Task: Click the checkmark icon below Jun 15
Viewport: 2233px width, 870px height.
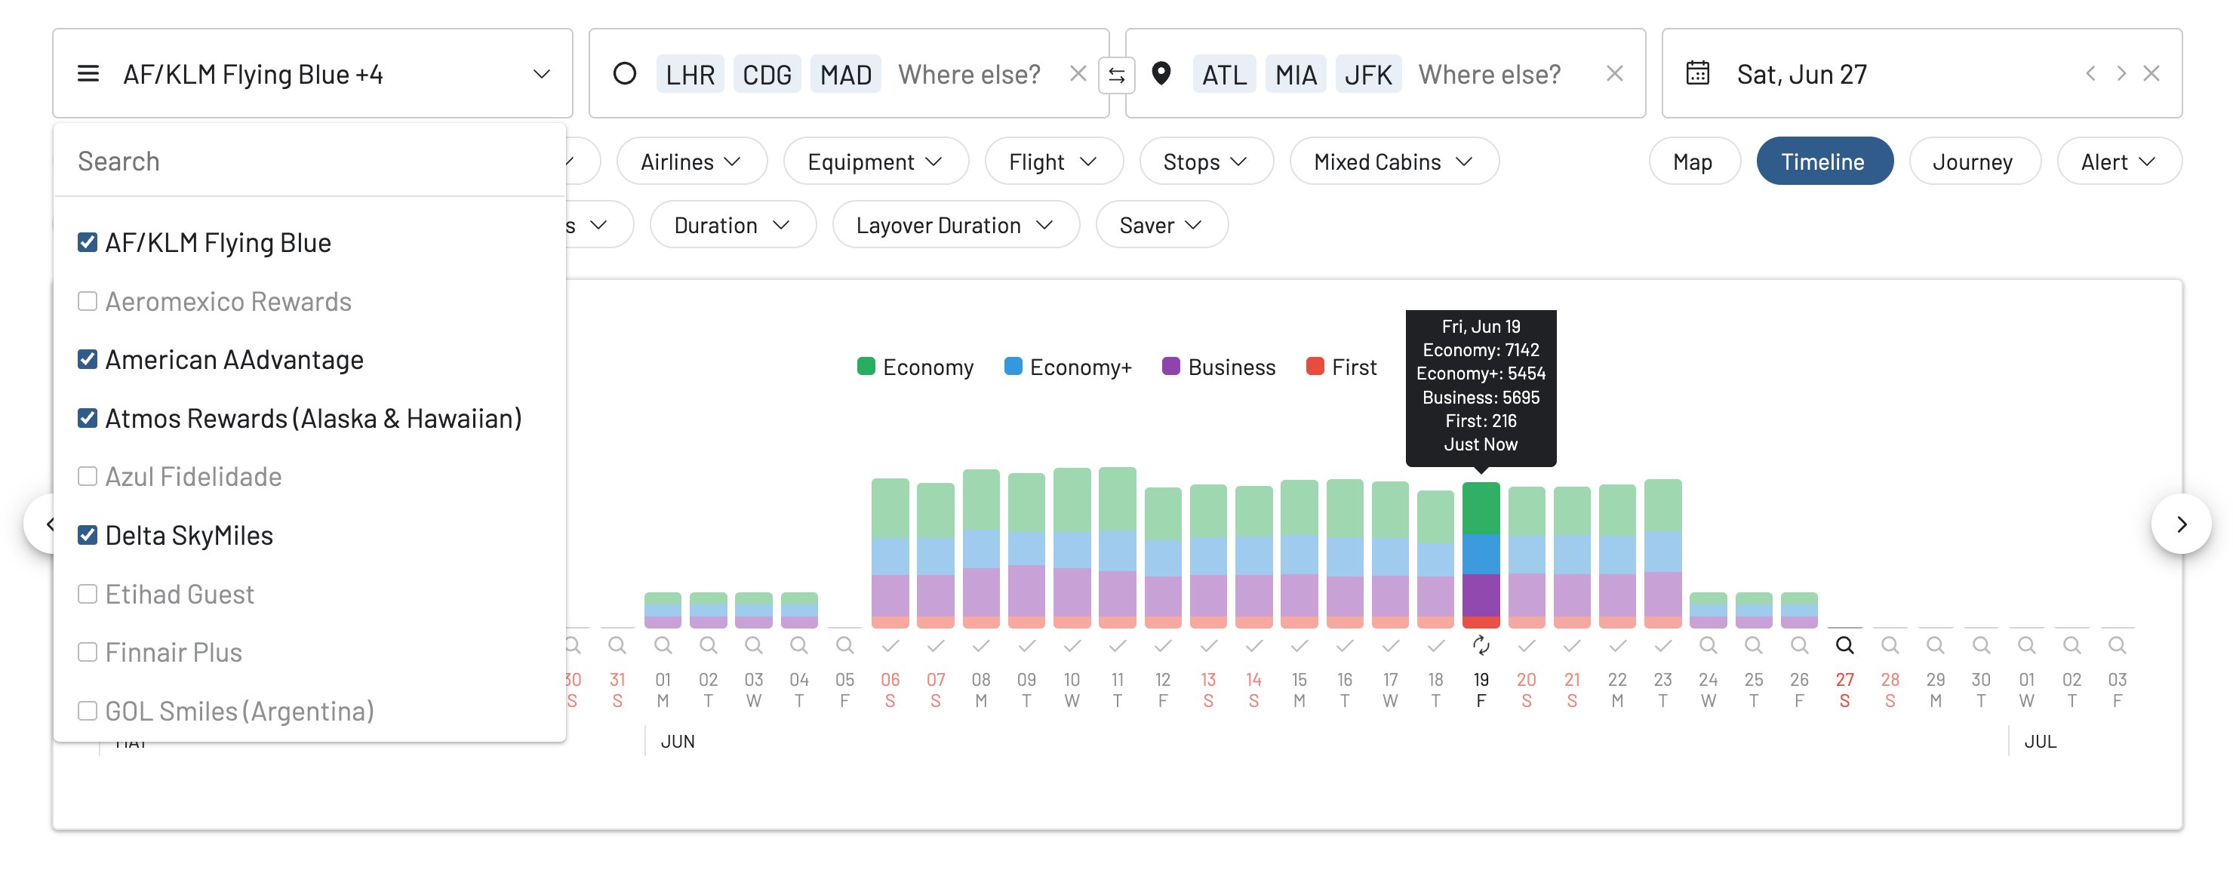Action: coord(1300,644)
